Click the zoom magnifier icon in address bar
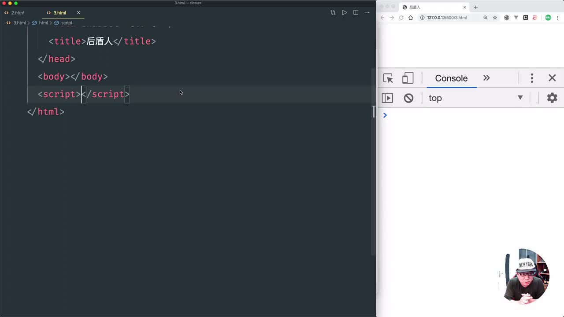Screen dimensions: 564x317 486,18
